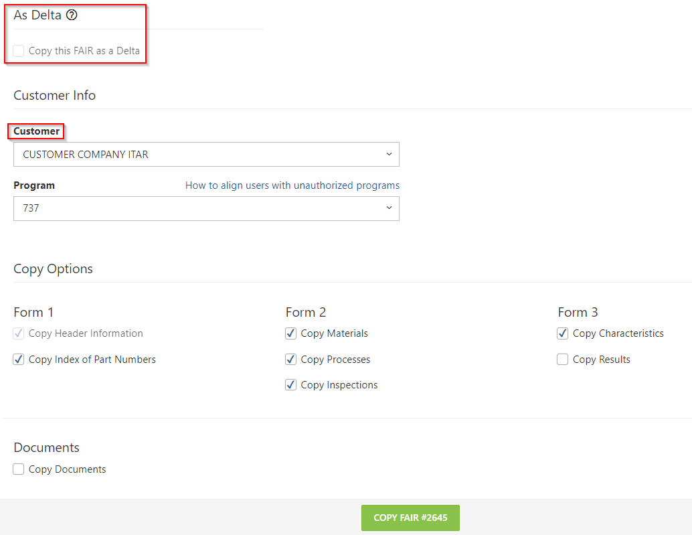This screenshot has height=535, width=692.
Task: Click the As Delta help icon
Action: [72, 15]
